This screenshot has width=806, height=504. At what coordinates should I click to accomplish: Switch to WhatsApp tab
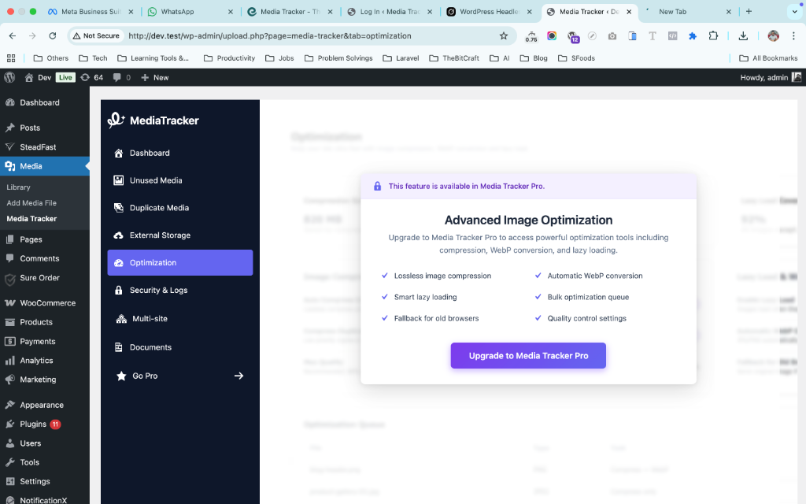point(189,12)
